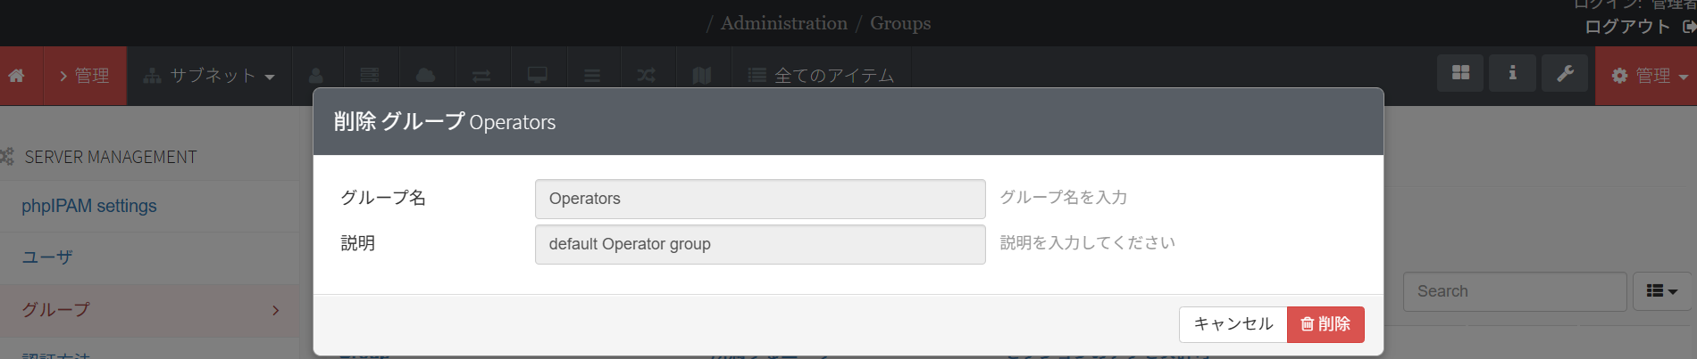The image size is (1697, 359).
Task: Confirm deletion with the red 削除 button
Action: click(1325, 324)
